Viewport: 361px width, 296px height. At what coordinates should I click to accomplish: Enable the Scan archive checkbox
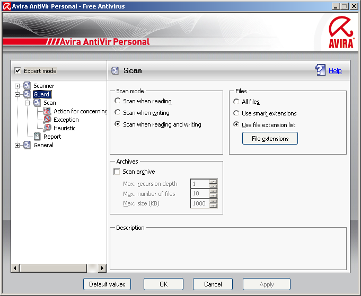pos(117,172)
